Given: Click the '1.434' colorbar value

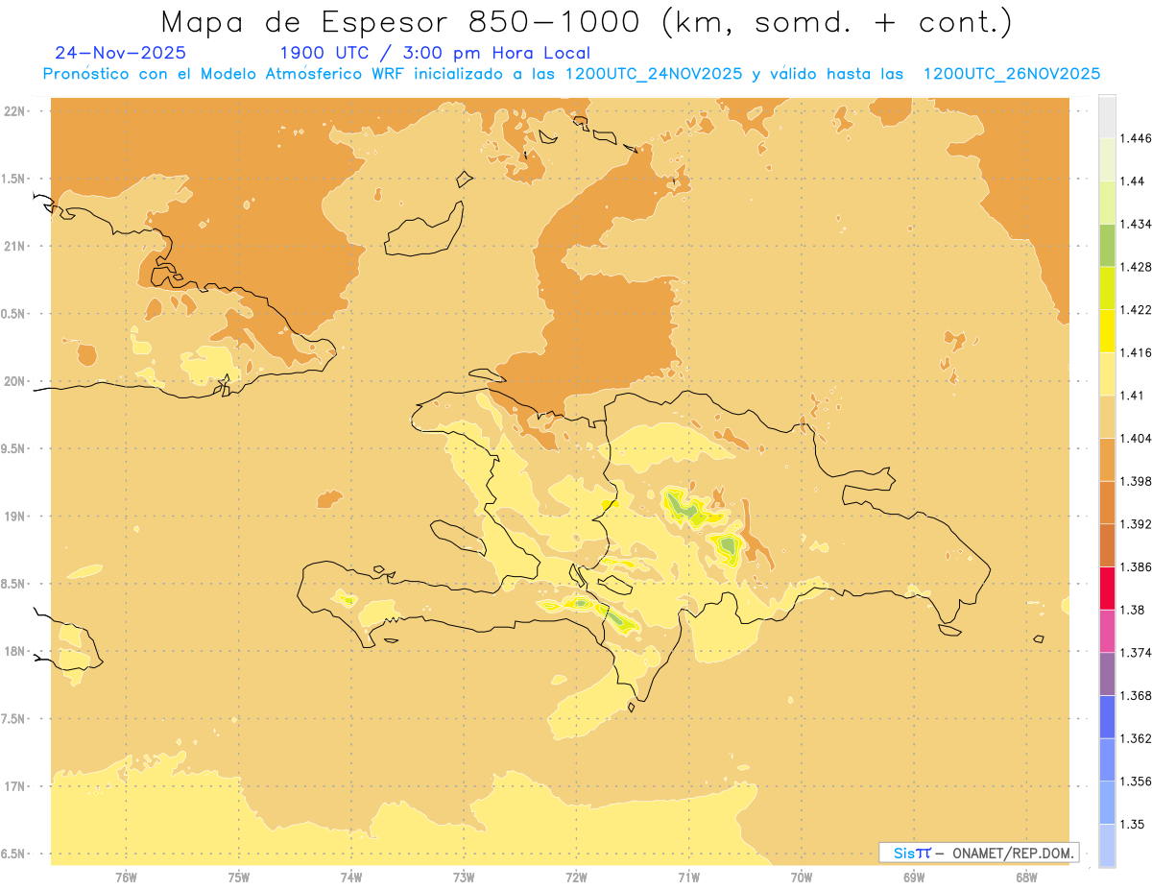Looking at the screenshot, I should (1136, 225).
